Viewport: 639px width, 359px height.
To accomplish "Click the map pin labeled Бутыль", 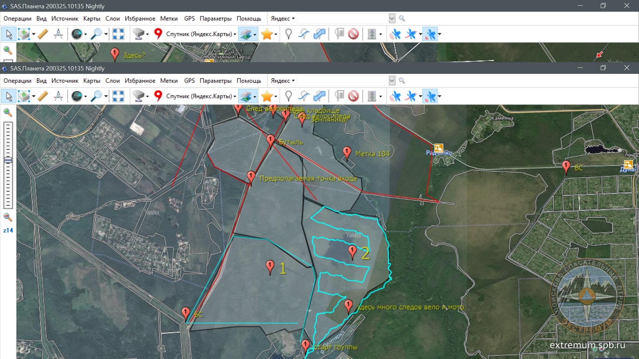I will pos(271,140).
